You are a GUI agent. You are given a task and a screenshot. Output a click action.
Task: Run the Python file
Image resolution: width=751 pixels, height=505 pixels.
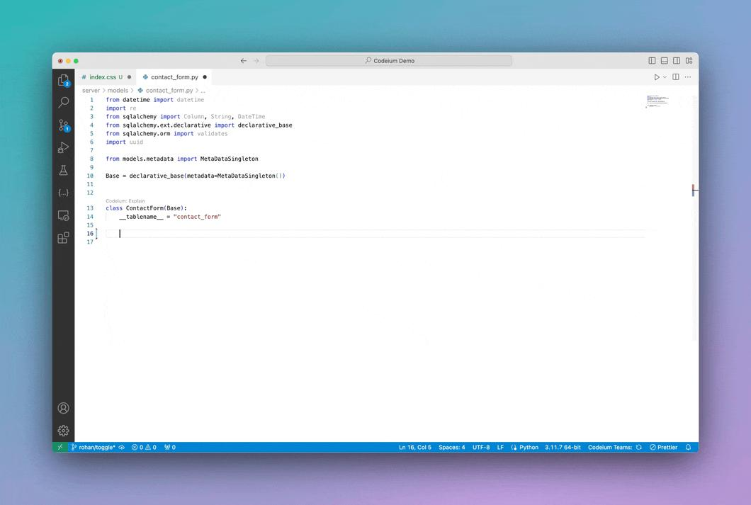(657, 77)
